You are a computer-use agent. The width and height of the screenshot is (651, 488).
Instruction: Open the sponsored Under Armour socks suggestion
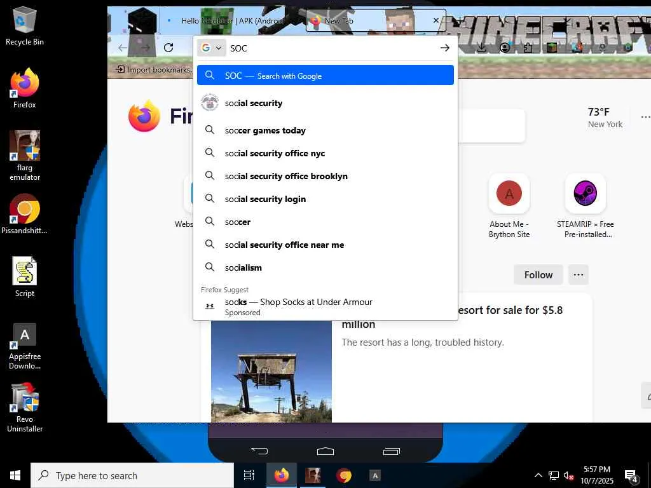[x=325, y=307]
